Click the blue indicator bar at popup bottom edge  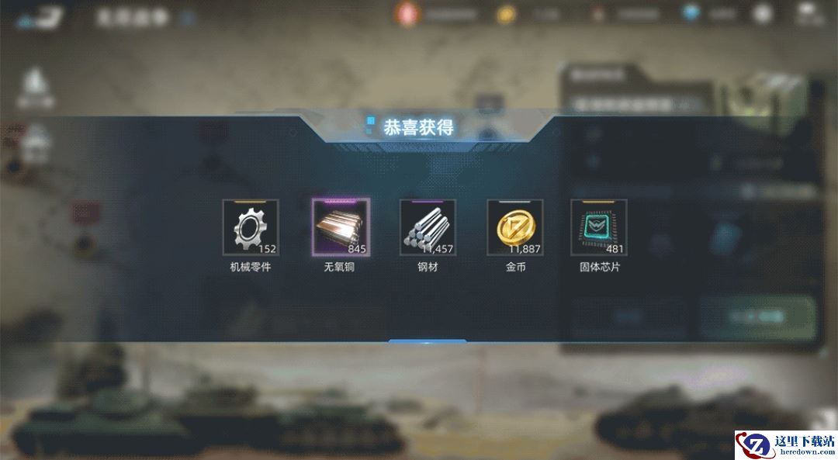[427, 341]
